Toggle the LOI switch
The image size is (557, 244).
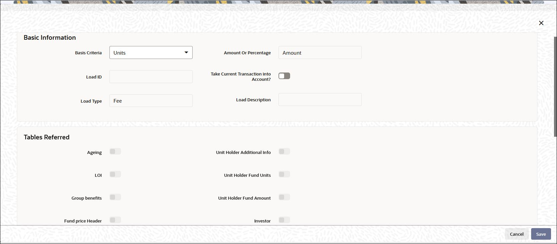[x=115, y=174]
